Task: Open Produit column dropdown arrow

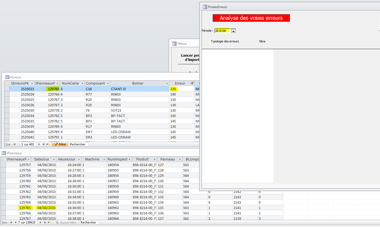Action: pos(154,159)
